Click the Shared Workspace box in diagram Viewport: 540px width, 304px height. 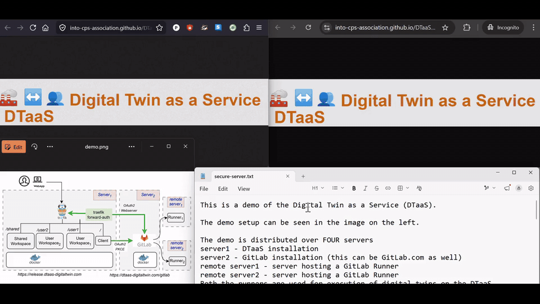click(21, 241)
